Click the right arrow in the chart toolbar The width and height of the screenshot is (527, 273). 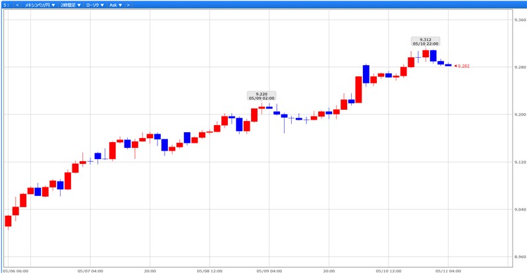[128, 5]
